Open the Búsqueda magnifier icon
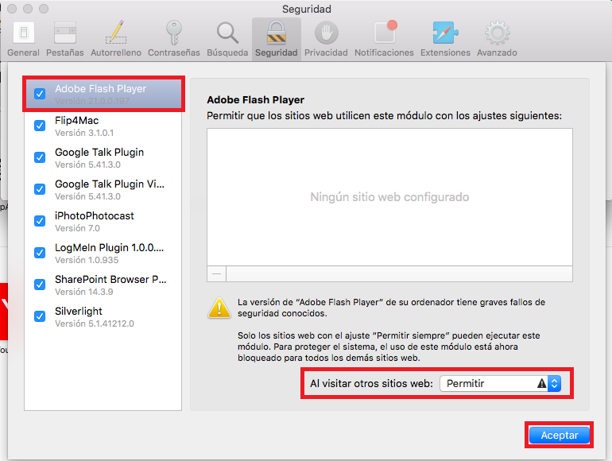The height and width of the screenshot is (461, 612). tap(227, 33)
